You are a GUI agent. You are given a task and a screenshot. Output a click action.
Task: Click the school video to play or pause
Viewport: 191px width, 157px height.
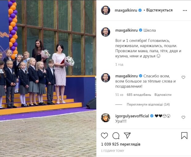[48, 78]
